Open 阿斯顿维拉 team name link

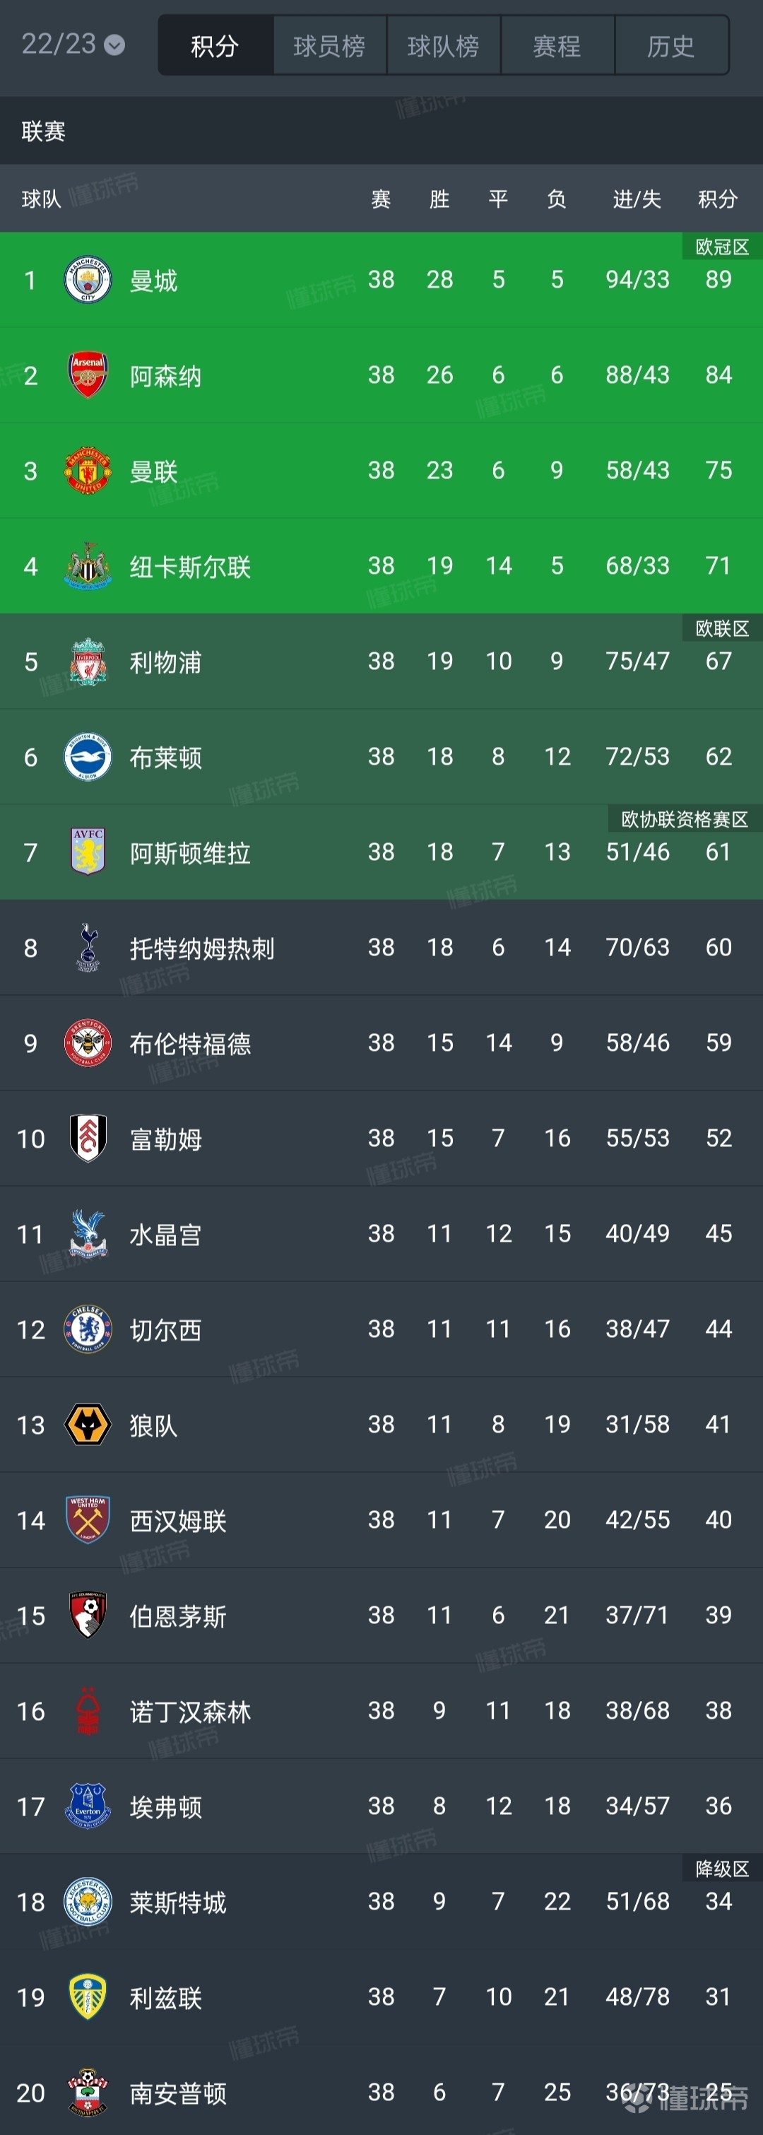pyautogui.click(x=191, y=853)
